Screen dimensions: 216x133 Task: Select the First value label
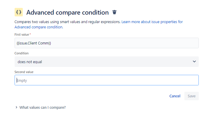coord(22,34)
